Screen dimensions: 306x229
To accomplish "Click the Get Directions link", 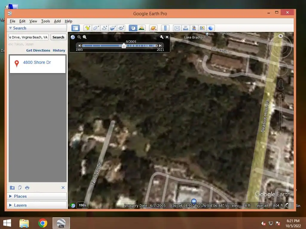I will pyautogui.click(x=38, y=50).
